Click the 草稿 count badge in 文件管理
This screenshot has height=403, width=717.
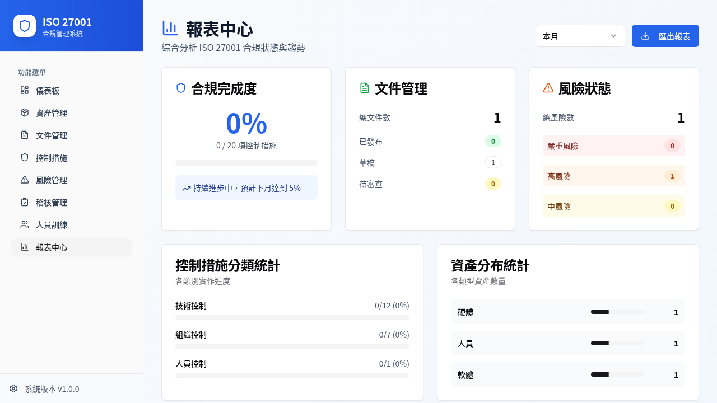pos(493,162)
